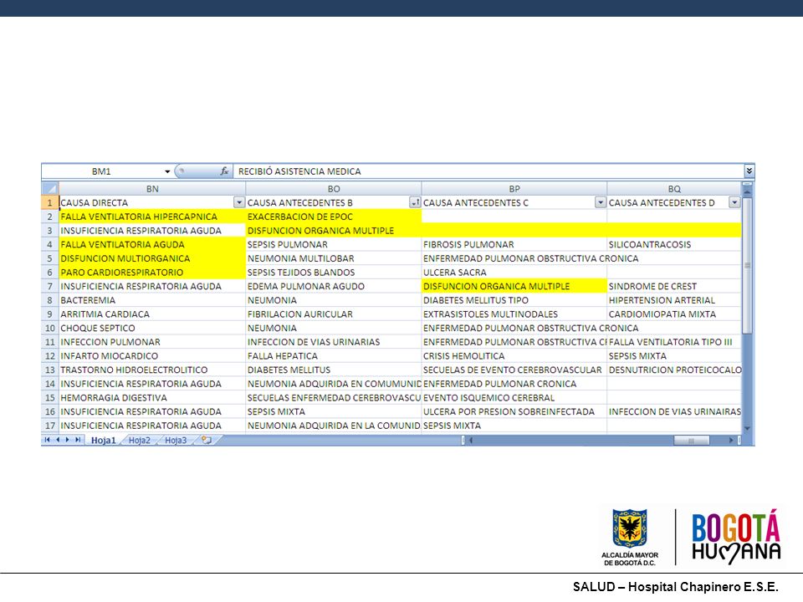Select cell CRISIS HEMOLITICA

pos(514,356)
